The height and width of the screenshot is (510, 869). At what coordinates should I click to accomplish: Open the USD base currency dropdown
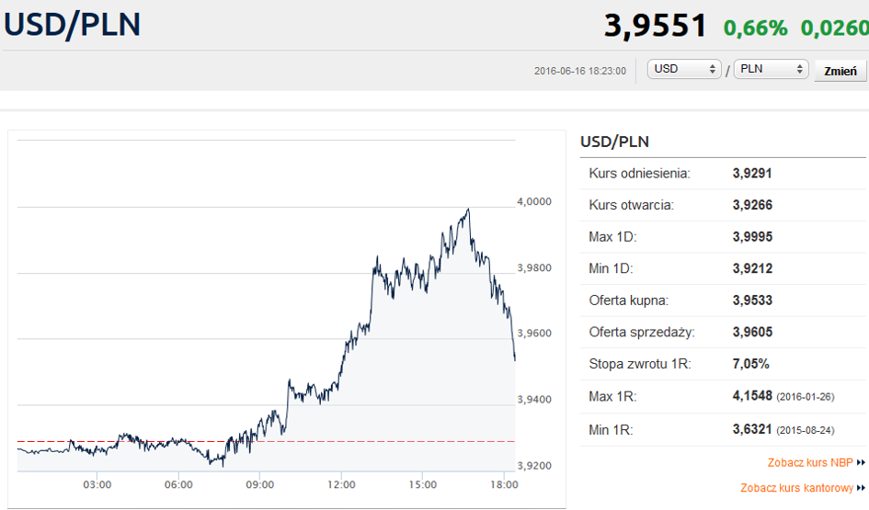tap(685, 70)
